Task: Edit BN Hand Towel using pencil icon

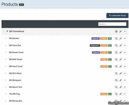Action: click(120, 66)
